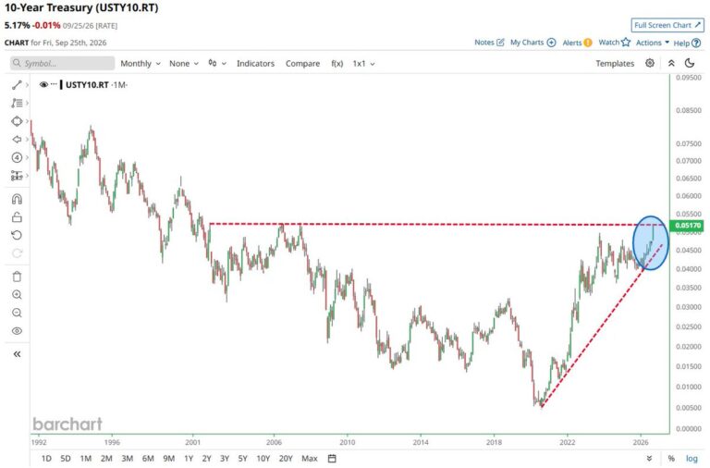Select the 20Y range
Screen dimensions: 710x468
pos(286,459)
